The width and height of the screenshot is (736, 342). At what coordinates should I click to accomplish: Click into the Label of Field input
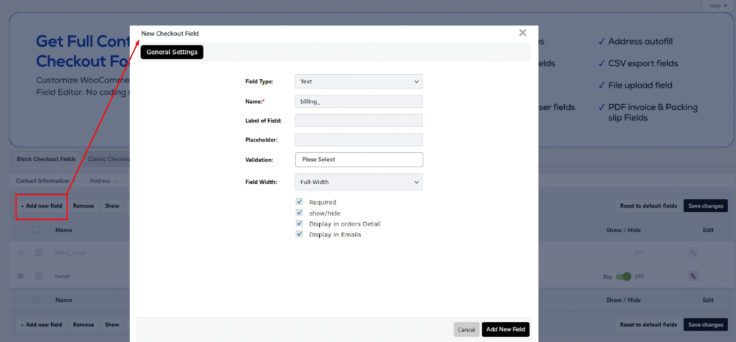click(x=359, y=121)
